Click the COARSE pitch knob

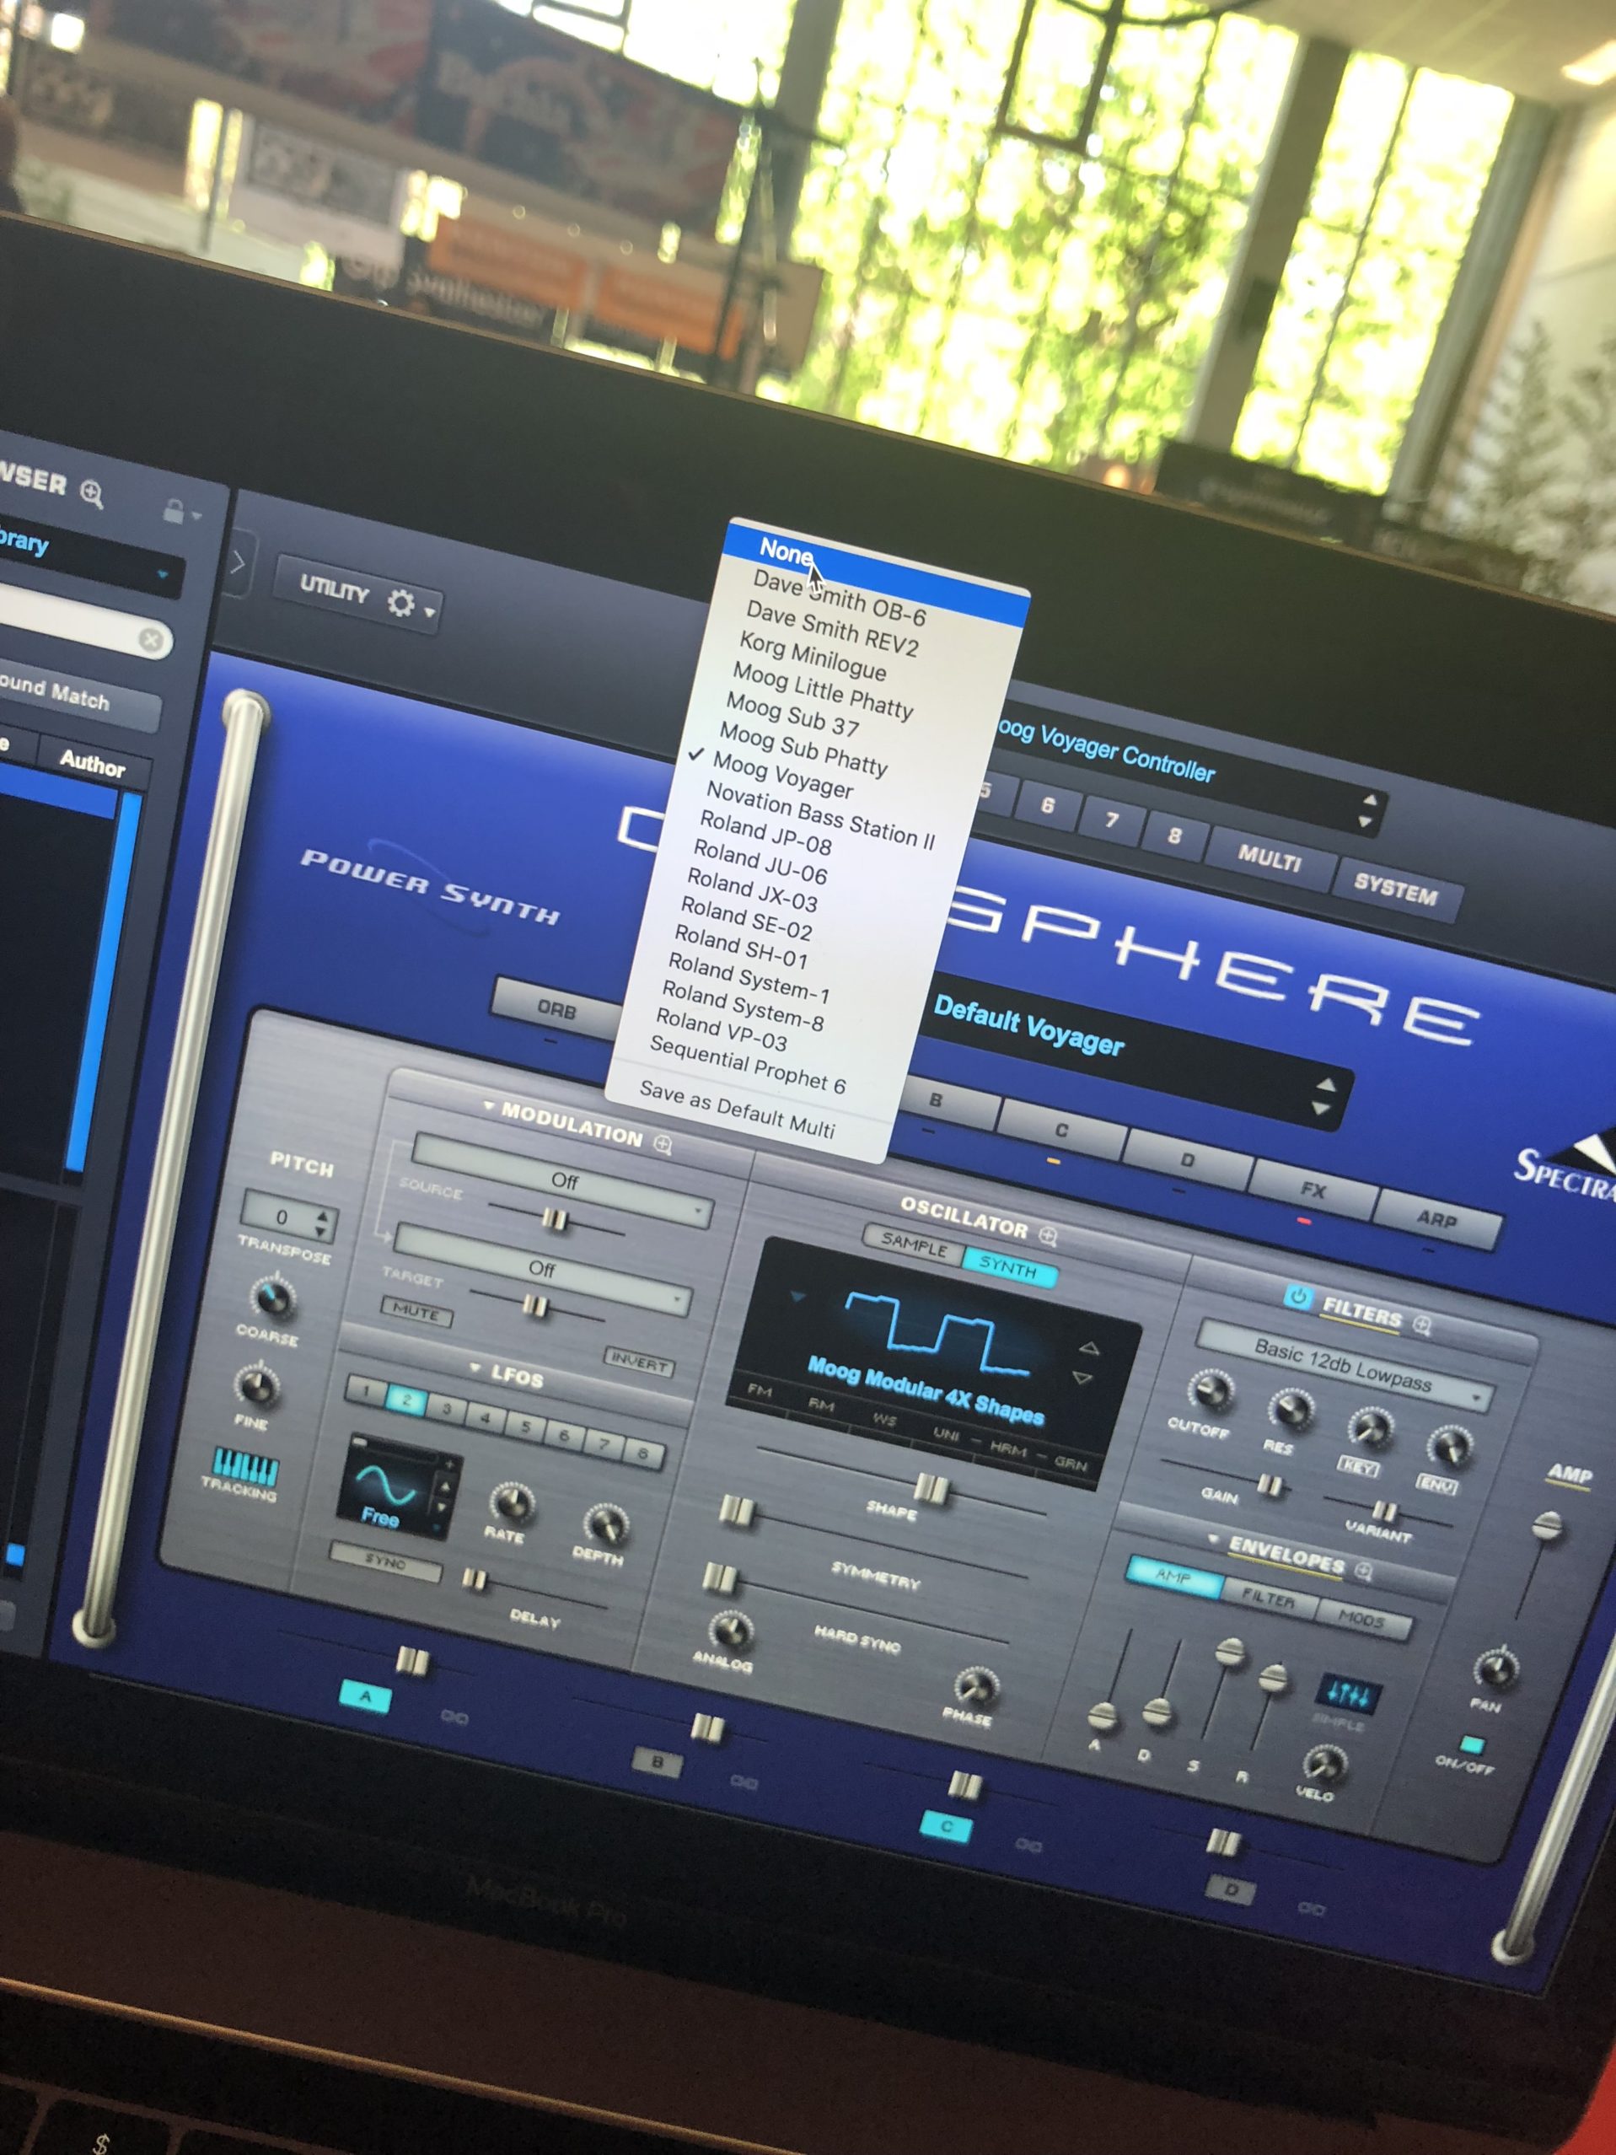tap(273, 1297)
